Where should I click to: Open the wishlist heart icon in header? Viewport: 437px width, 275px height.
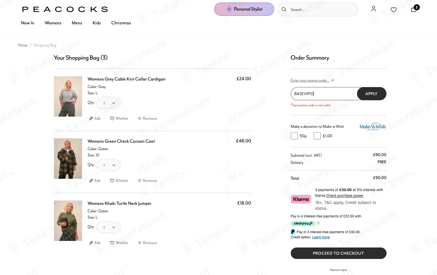coord(394,10)
